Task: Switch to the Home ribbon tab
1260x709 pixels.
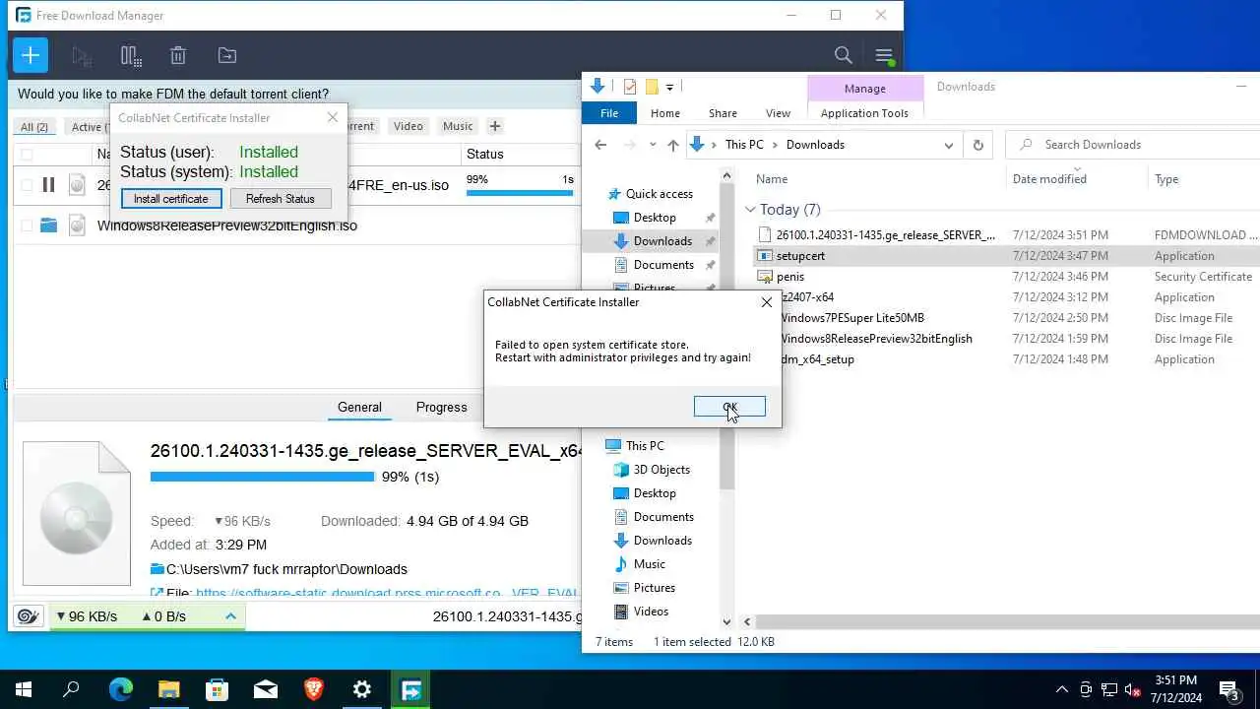Action: (x=665, y=113)
